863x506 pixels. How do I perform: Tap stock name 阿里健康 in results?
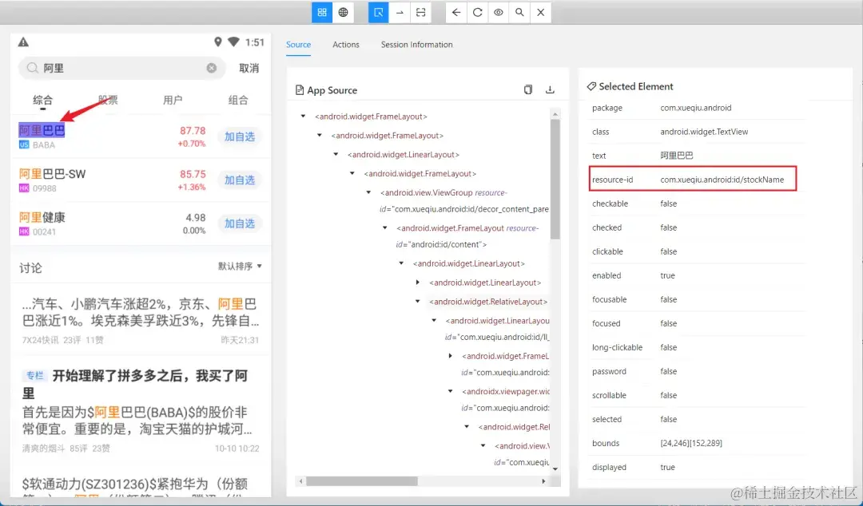point(42,217)
